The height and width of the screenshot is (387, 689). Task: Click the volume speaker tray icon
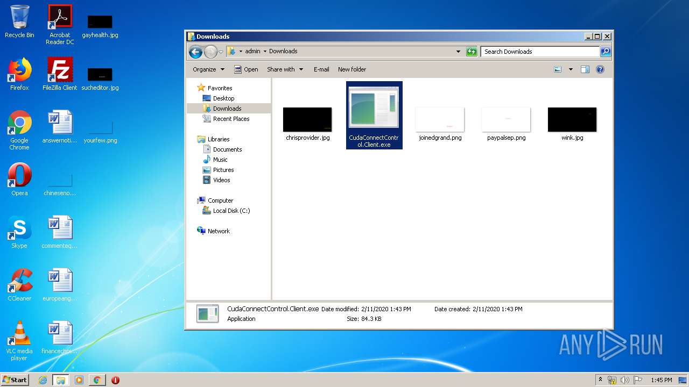[x=624, y=380]
